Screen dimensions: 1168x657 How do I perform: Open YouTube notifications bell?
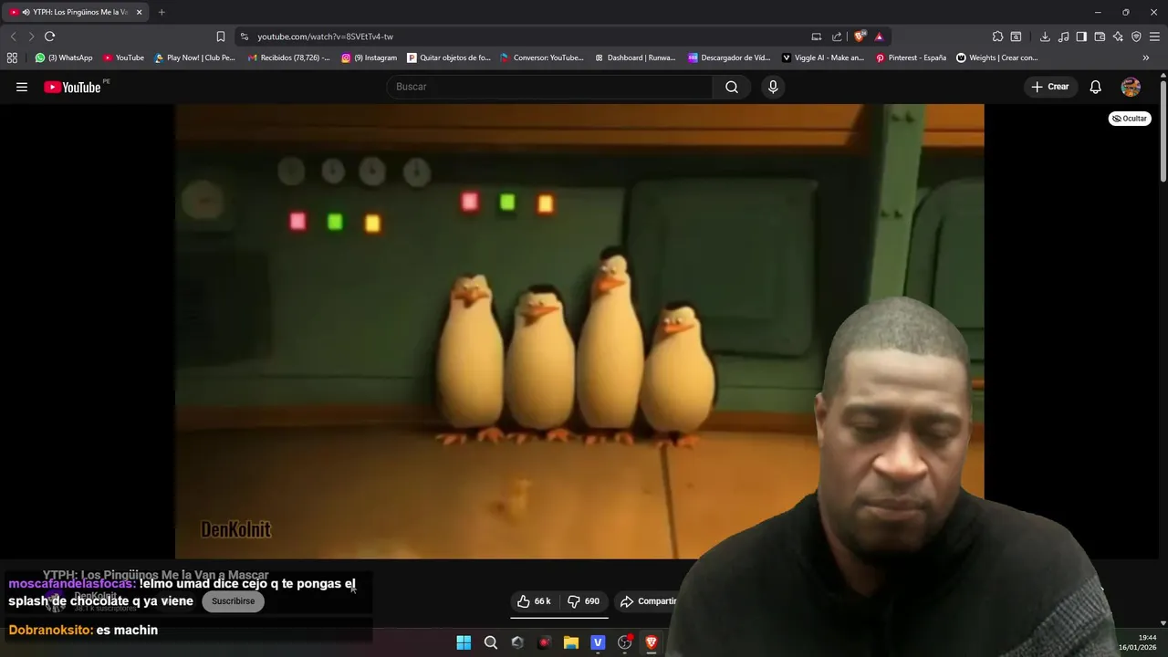click(1095, 87)
